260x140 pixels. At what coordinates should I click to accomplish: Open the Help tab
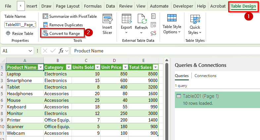pos(201,6)
